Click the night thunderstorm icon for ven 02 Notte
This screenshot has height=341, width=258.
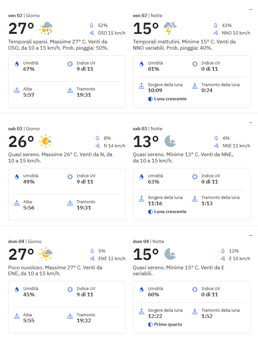[x=170, y=28]
